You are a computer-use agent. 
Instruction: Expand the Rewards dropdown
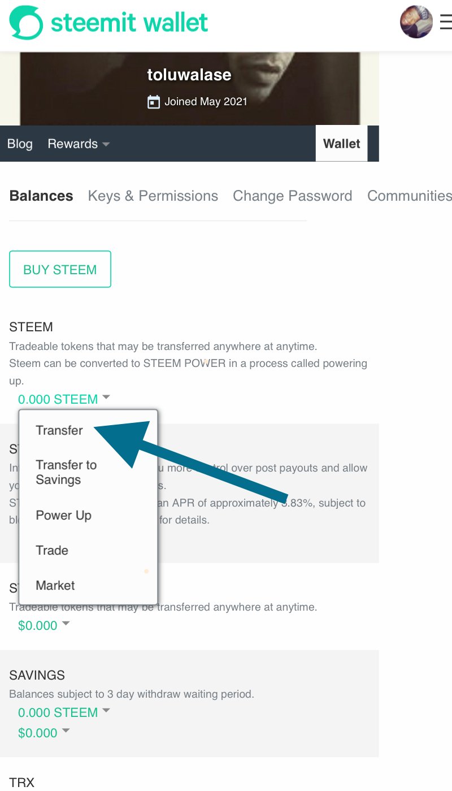(x=79, y=144)
